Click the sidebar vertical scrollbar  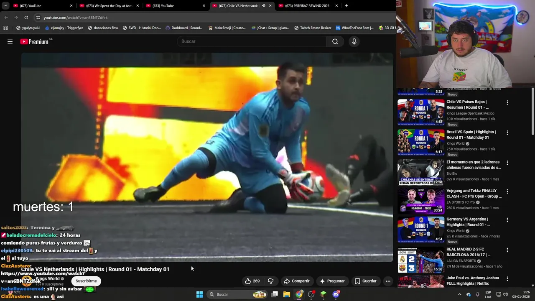click(532, 111)
